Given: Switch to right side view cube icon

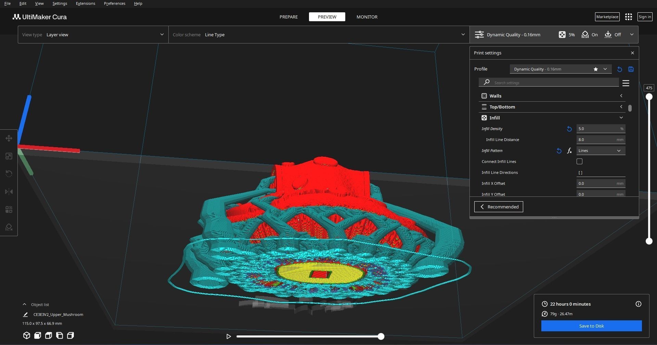Looking at the screenshot, I should coord(70,335).
